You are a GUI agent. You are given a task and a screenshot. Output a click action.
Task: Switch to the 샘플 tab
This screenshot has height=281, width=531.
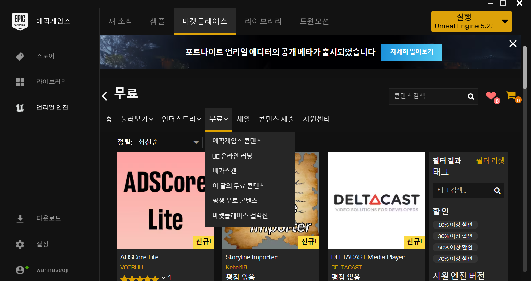pos(157,21)
